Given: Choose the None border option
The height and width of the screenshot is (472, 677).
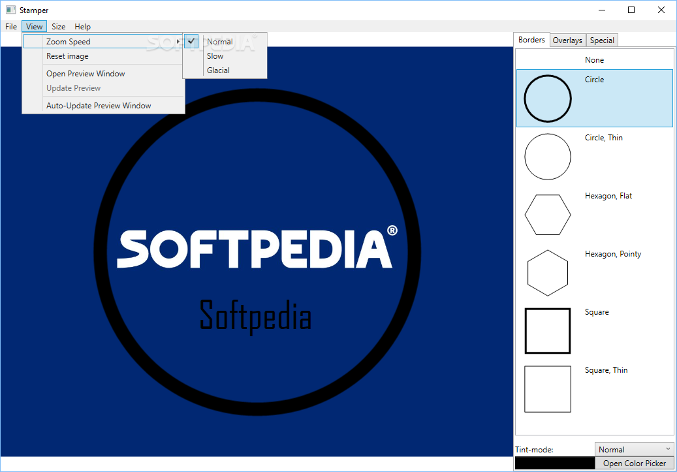Looking at the screenshot, I should [595, 59].
